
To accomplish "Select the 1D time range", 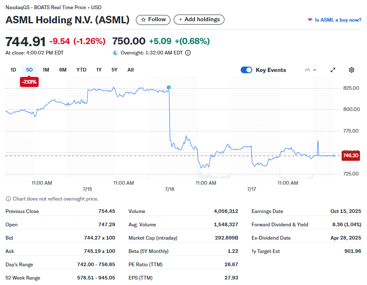I will pyautogui.click(x=13, y=70).
